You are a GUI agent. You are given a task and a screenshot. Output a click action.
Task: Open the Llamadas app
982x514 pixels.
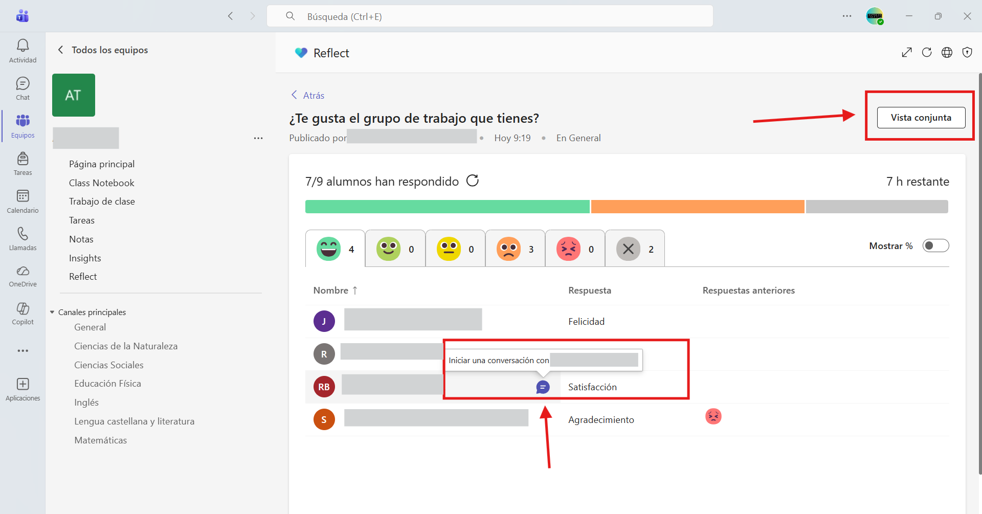(x=23, y=239)
